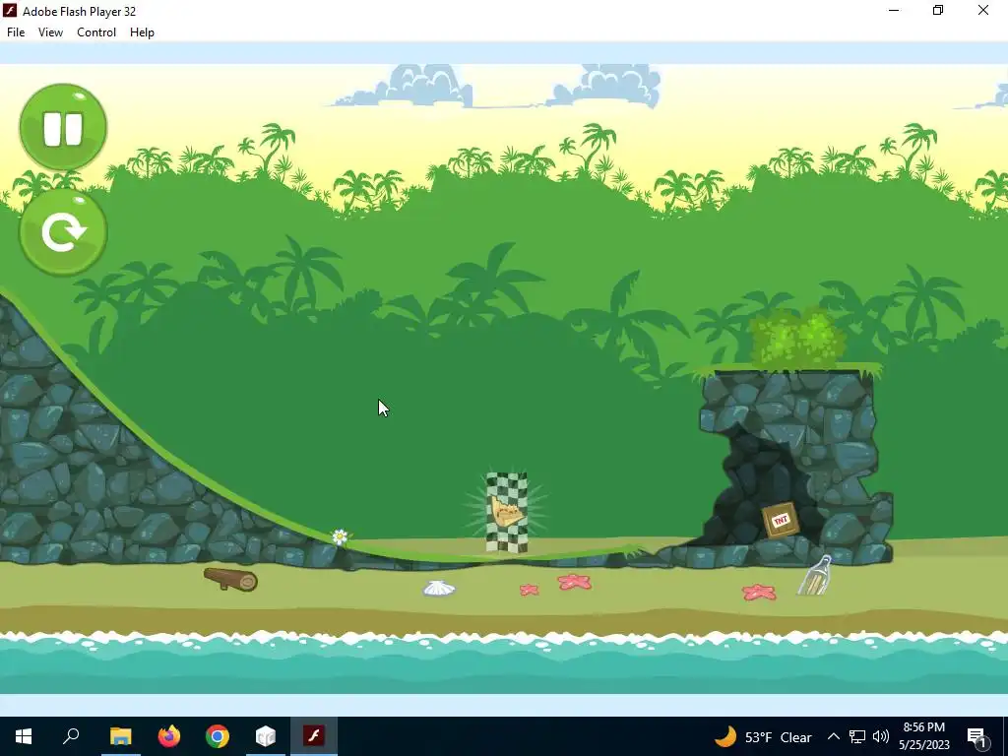The image size is (1008, 756).
Task: Open the Control menu
Action: tap(96, 32)
